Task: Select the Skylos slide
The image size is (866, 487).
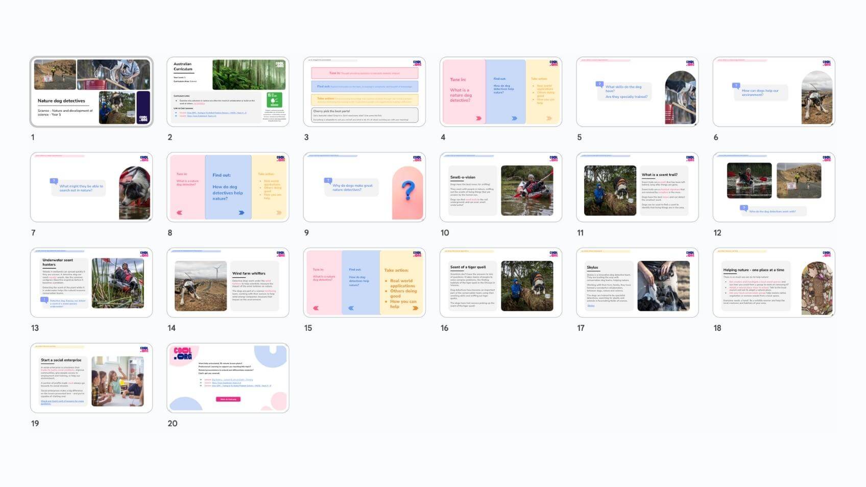Action: (637, 283)
